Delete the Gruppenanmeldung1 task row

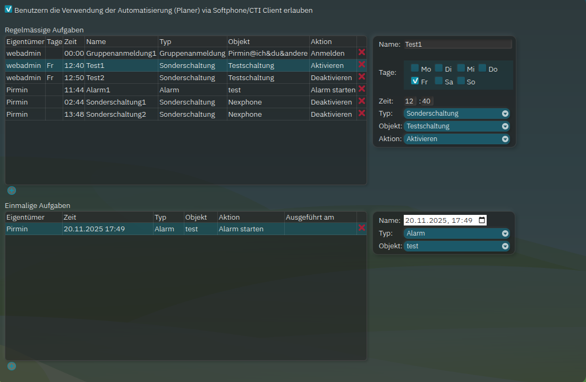(362, 53)
